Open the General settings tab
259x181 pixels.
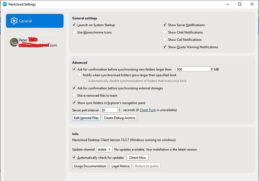click(x=35, y=21)
